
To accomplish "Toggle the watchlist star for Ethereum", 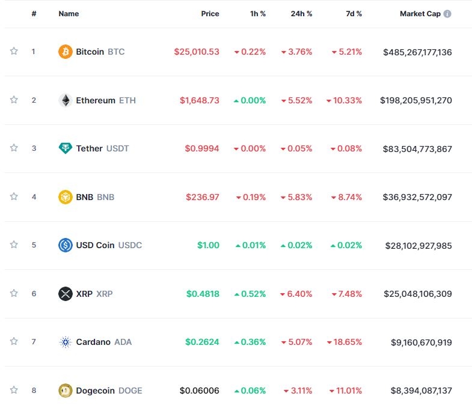I will pos(14,100).
